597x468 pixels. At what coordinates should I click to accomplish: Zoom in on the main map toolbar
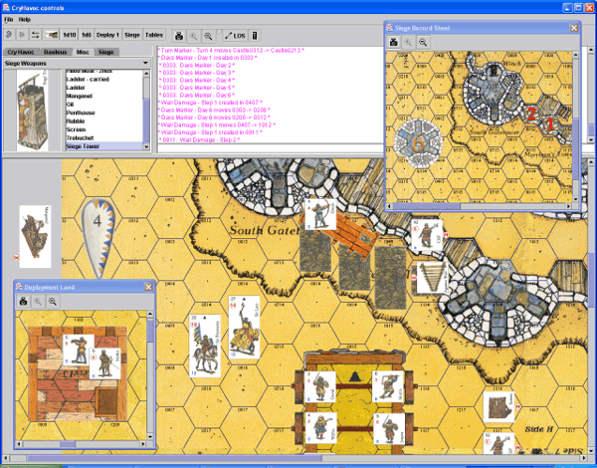(193, 36)
